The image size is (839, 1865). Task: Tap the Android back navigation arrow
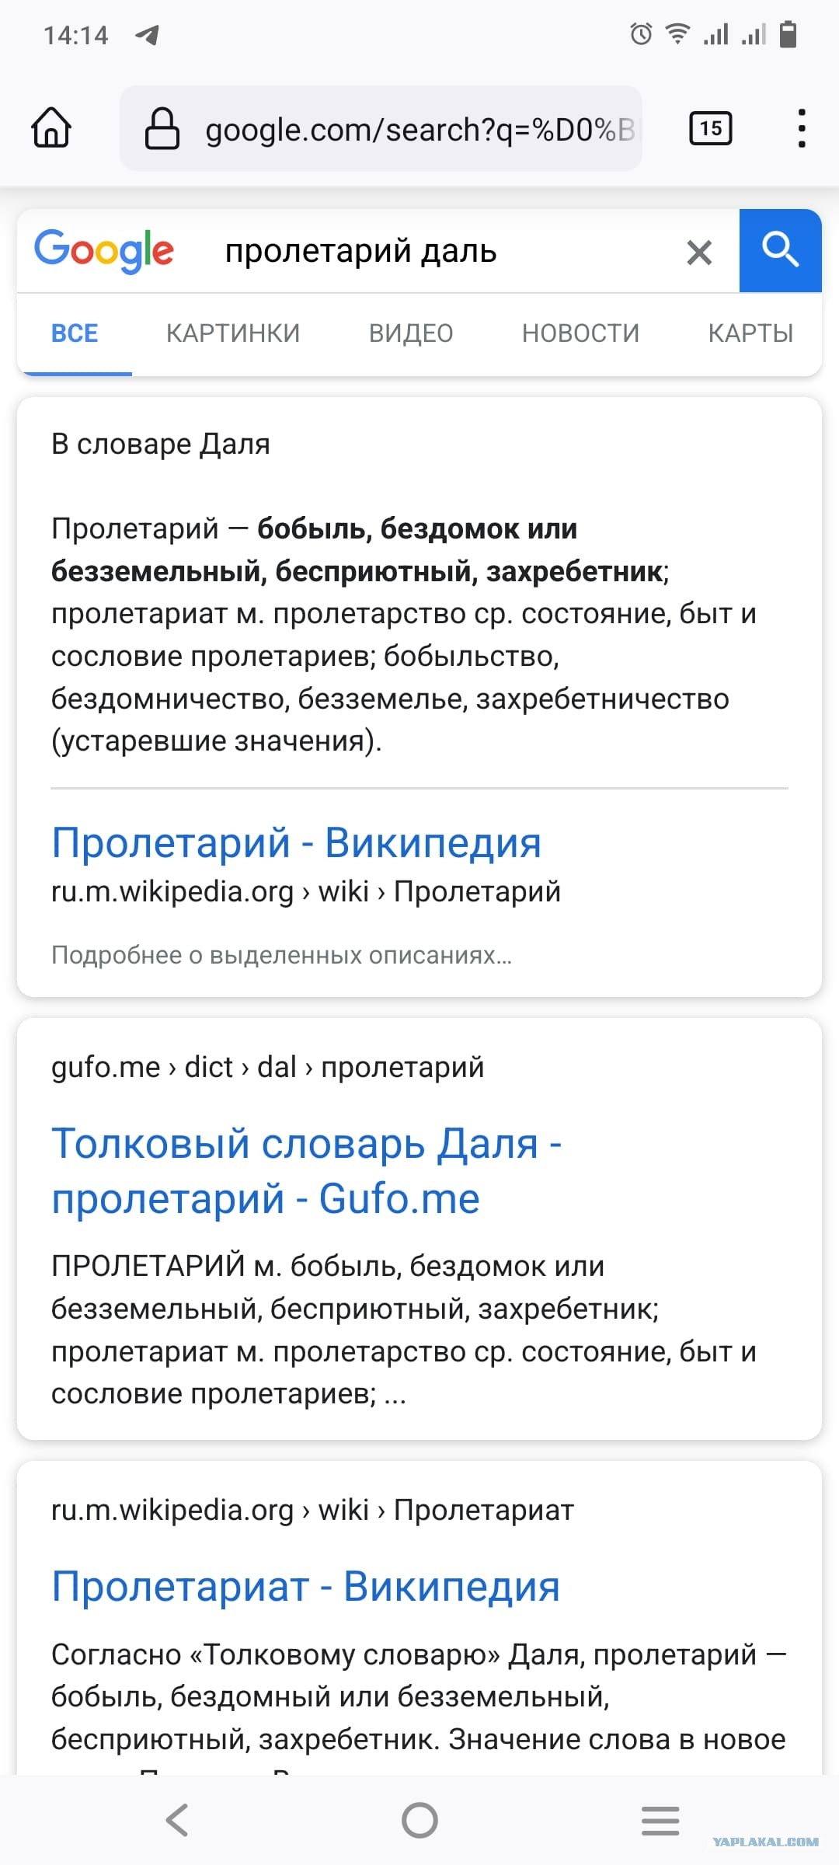click(178, 1820)
